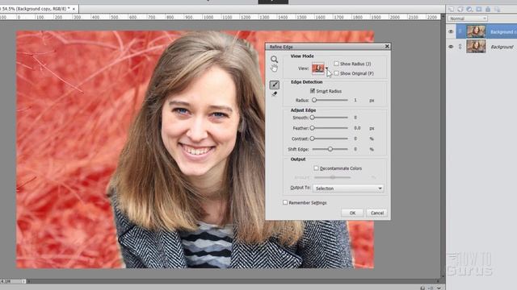Enable the Show Original (P) checkbox
The image size is (517, 290).
(336, 73)
